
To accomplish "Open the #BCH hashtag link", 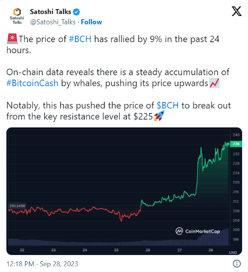I will [x=80, y=39].
